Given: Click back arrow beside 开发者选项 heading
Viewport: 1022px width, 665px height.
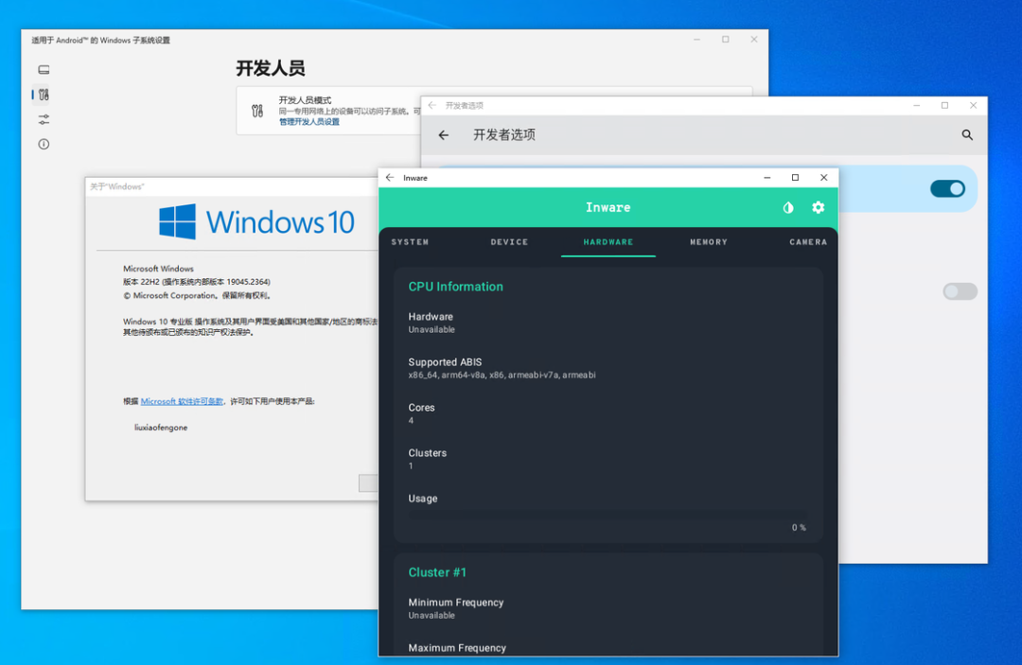Looking at the screenshot, I should tap(444, 135).
